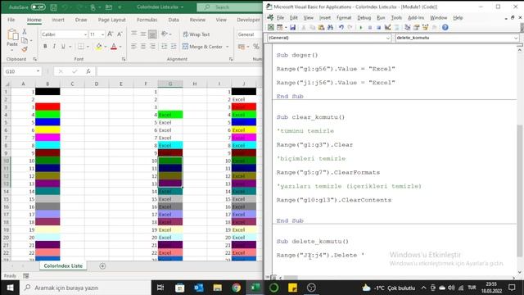The image size is (524, 295).
Task: Switch to the Page Layout ribbon tab
Action: click(111, 20)
